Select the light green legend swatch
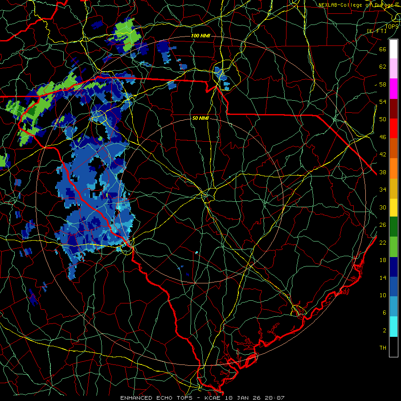 click(393, 247)
